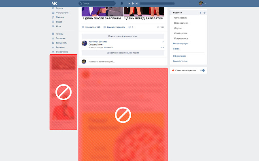
Task: Open the commenter Хасбулат's avatar
Action: (85, 43)
